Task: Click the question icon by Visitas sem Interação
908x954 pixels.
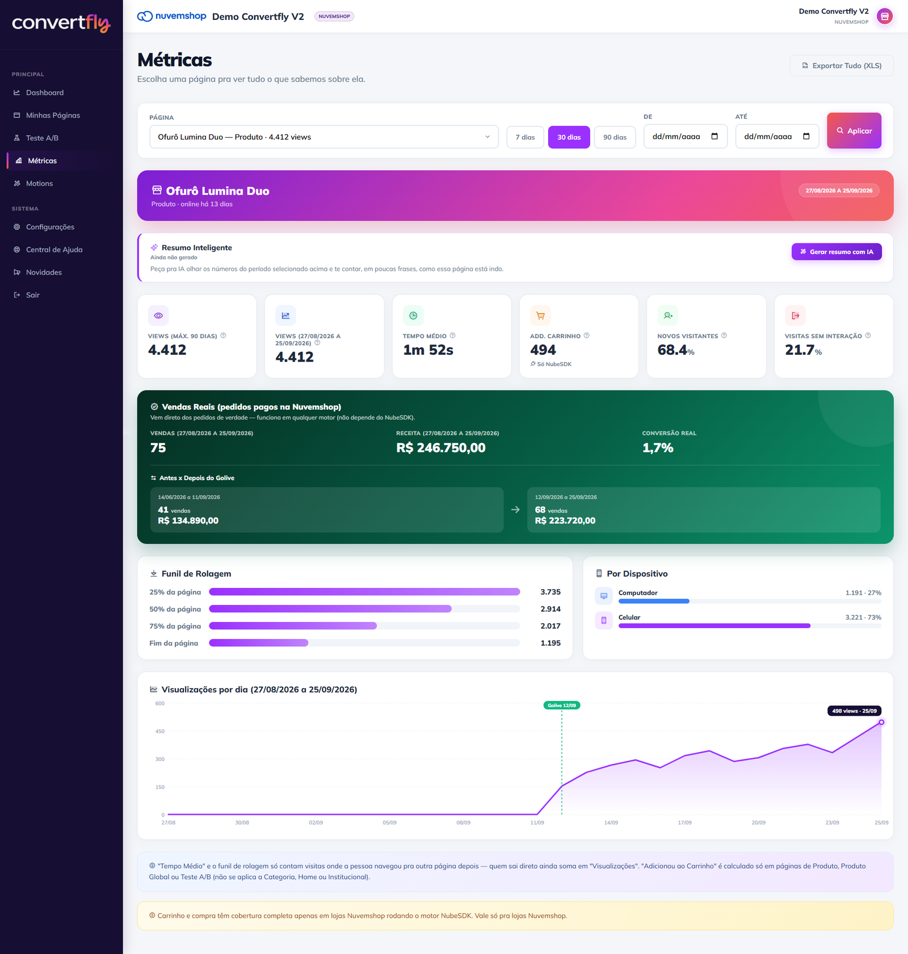Action: [868, 335]
